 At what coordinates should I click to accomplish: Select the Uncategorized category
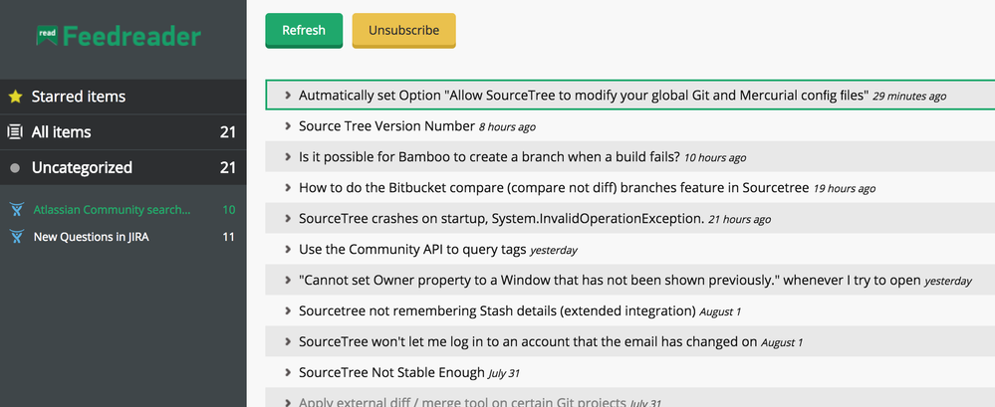coord(124,167)
